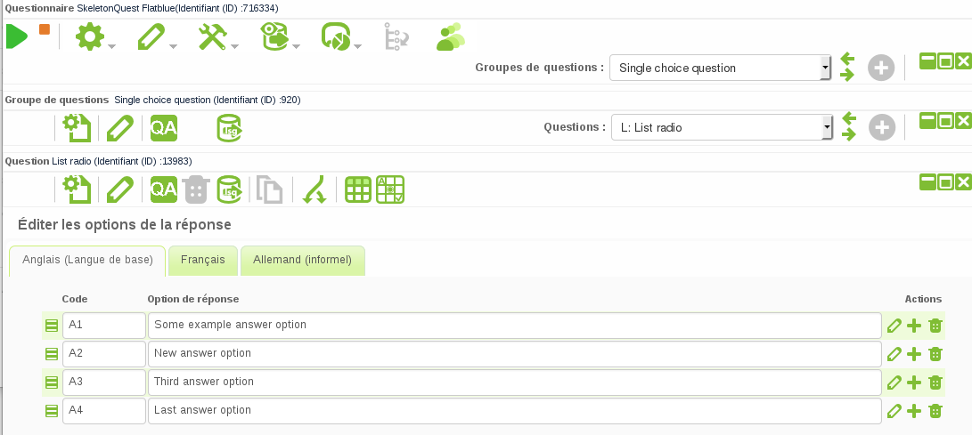
Task: Click the pencil edit icon for question group
Action: coord(120,128)
